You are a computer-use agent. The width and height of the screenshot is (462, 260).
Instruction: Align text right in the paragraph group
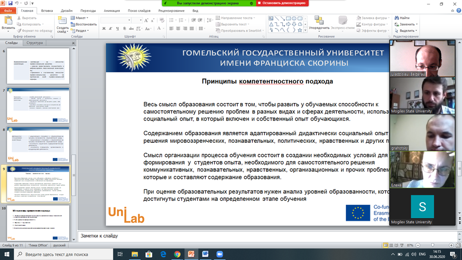click(x=185, y=28)
